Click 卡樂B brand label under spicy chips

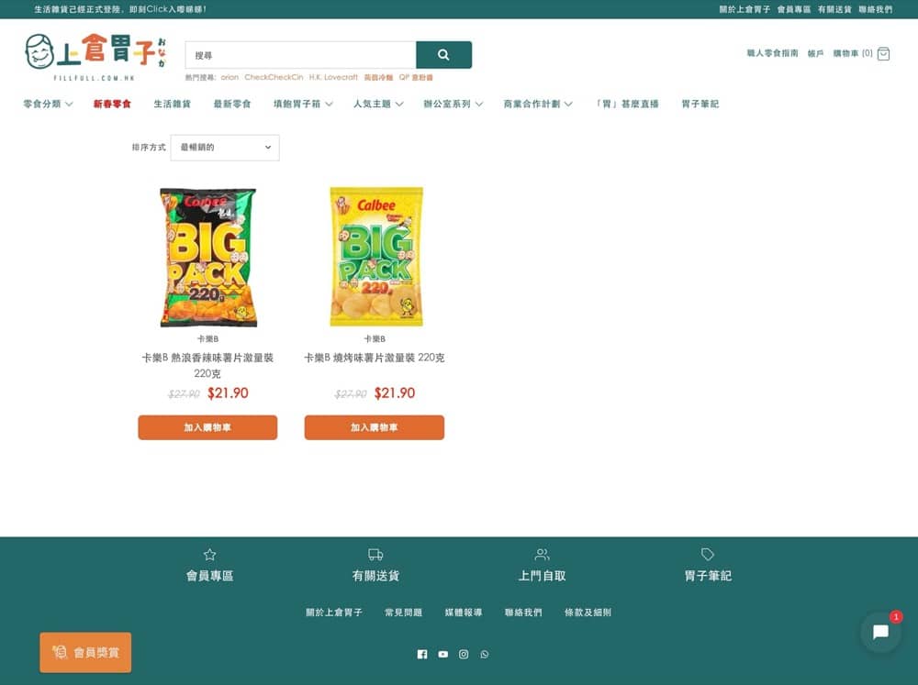[207, 338]
